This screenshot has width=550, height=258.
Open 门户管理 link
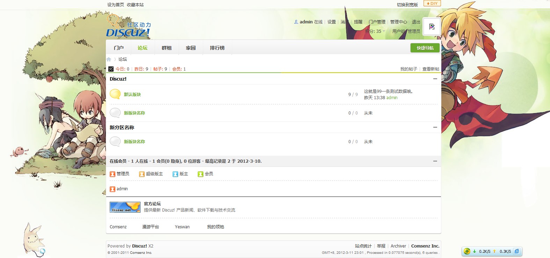point(377,22)
